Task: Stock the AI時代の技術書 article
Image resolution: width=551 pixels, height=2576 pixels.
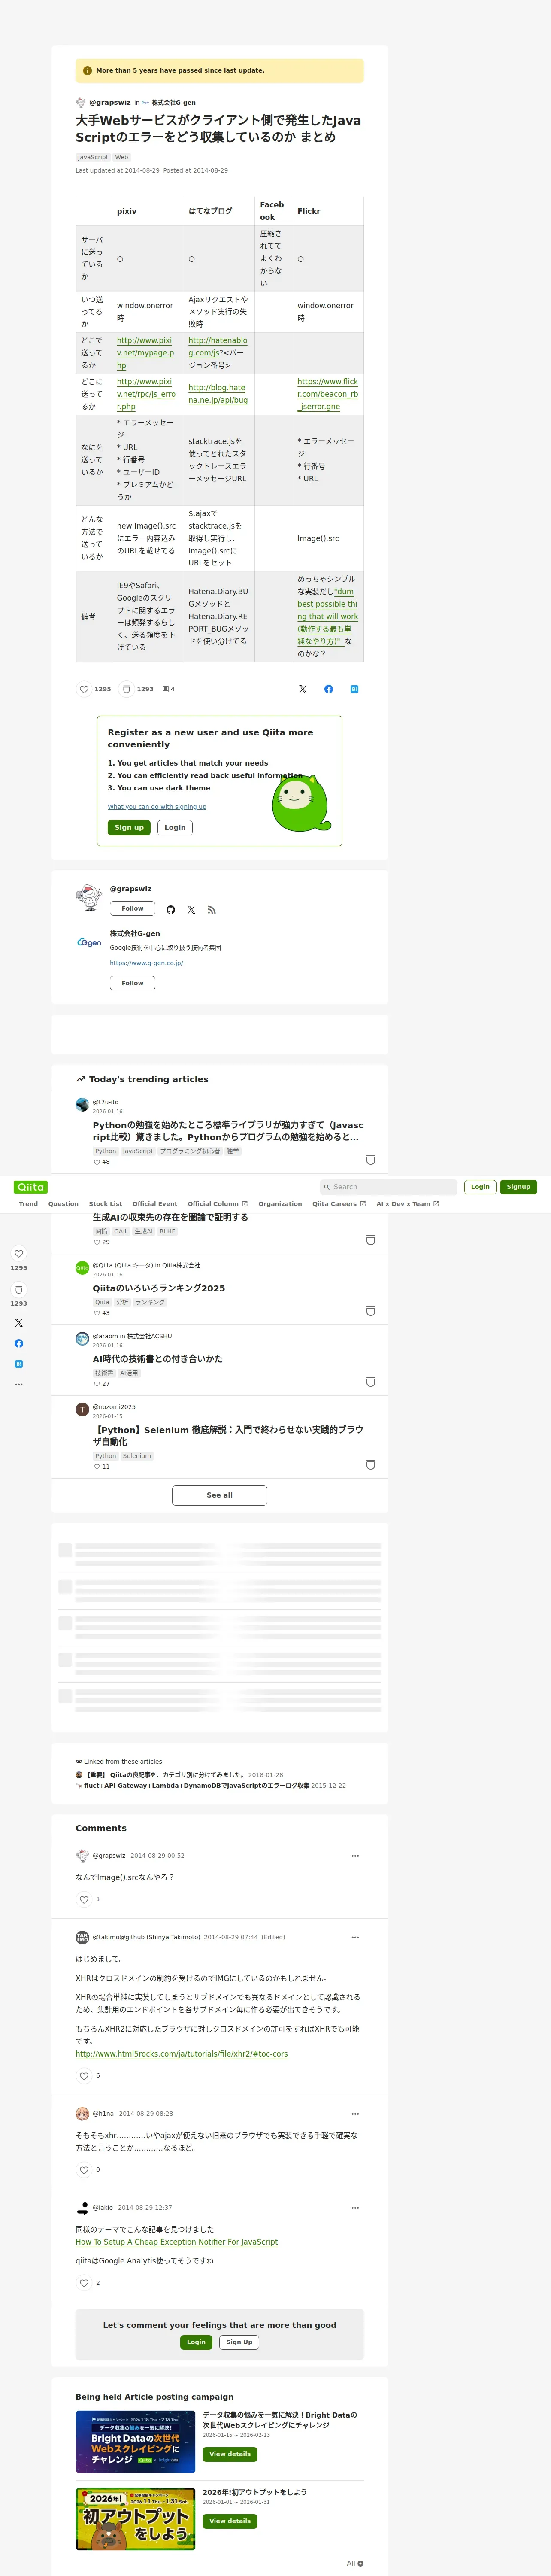Action: pyautogui.click(x=370, y=1382)
